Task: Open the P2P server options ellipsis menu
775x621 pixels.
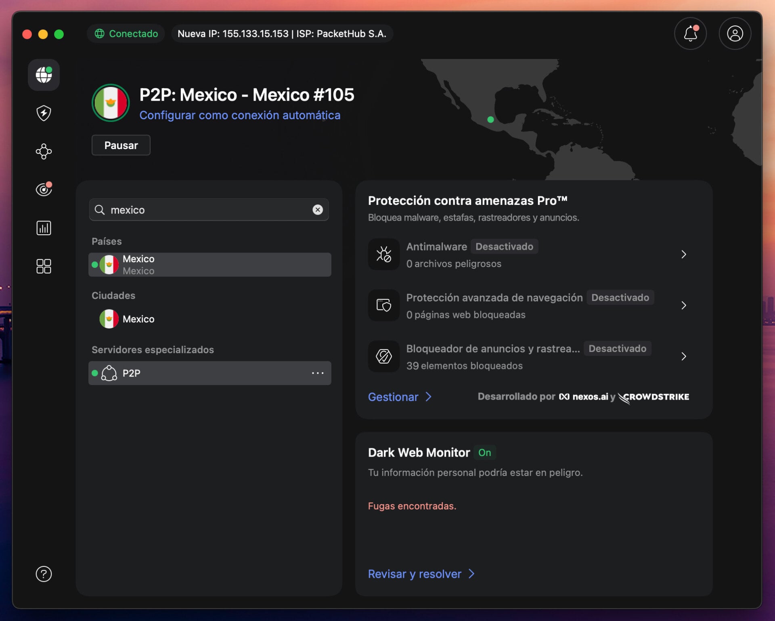Action: [318, 373]
